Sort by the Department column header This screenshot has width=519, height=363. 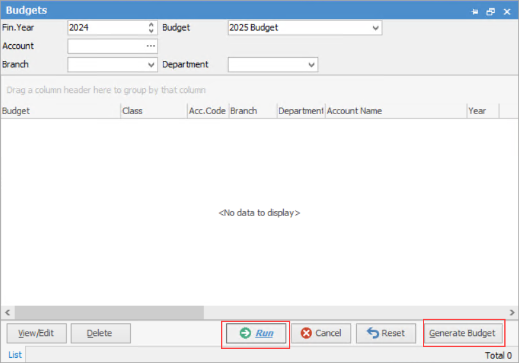click(x=301, y=111)
